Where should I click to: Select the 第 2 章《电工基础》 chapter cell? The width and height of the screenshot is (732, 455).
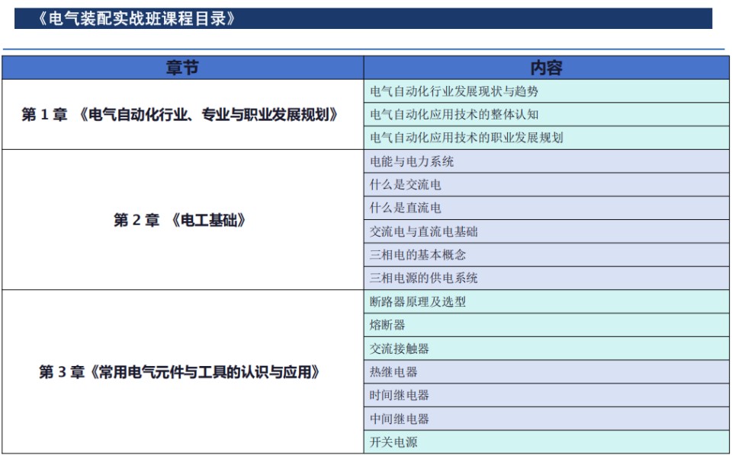(x=182, y=220)
